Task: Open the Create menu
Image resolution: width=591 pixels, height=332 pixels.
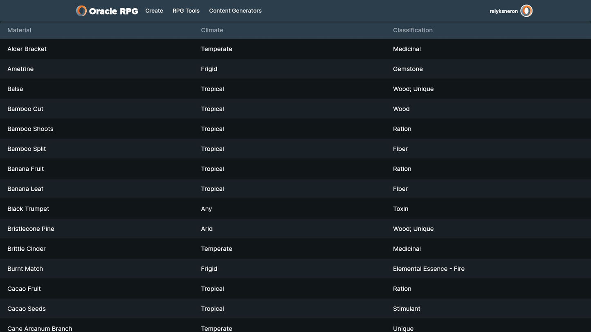Action: click(x=154, y=11)
